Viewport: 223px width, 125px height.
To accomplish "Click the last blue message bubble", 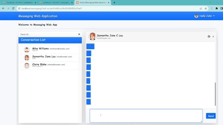I will pyautogui.click(x=89, y=102).
